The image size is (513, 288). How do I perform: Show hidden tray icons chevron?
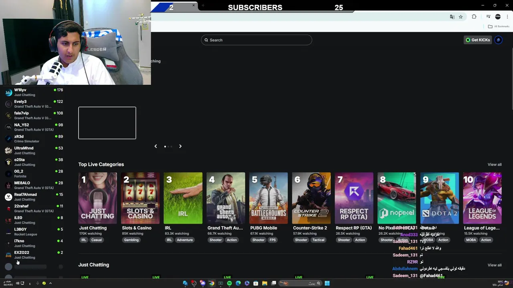(x=50, y=283)
